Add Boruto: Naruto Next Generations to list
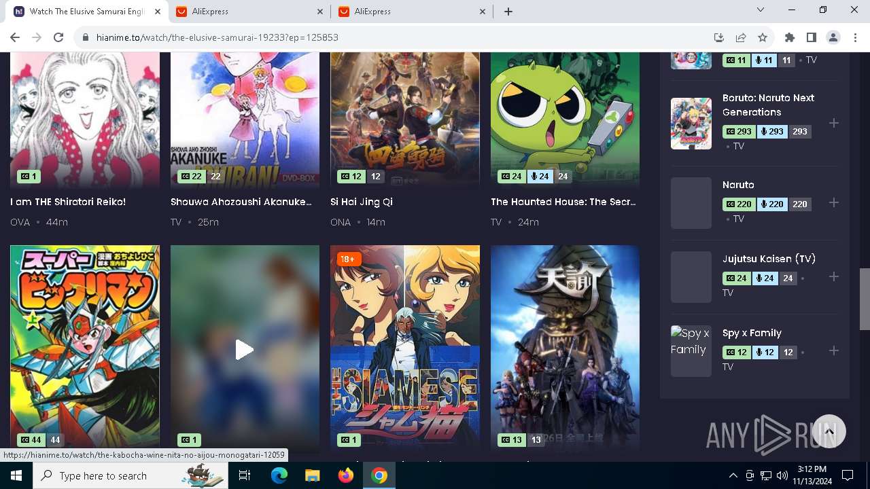The height and width of the screenshot is (489, 870). pos(834,123)
